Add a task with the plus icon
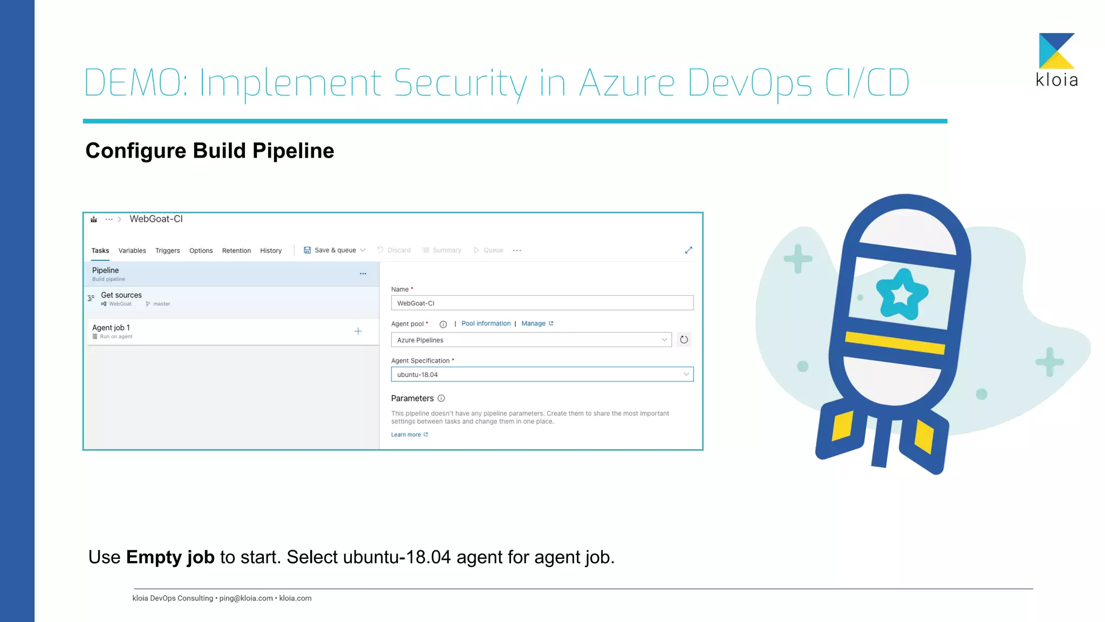Screen dimensions: 1105x622 (358, 332)
